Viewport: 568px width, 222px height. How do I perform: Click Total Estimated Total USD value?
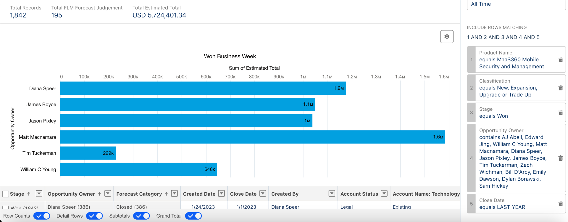pyautogui.click(x=159, y=15)
